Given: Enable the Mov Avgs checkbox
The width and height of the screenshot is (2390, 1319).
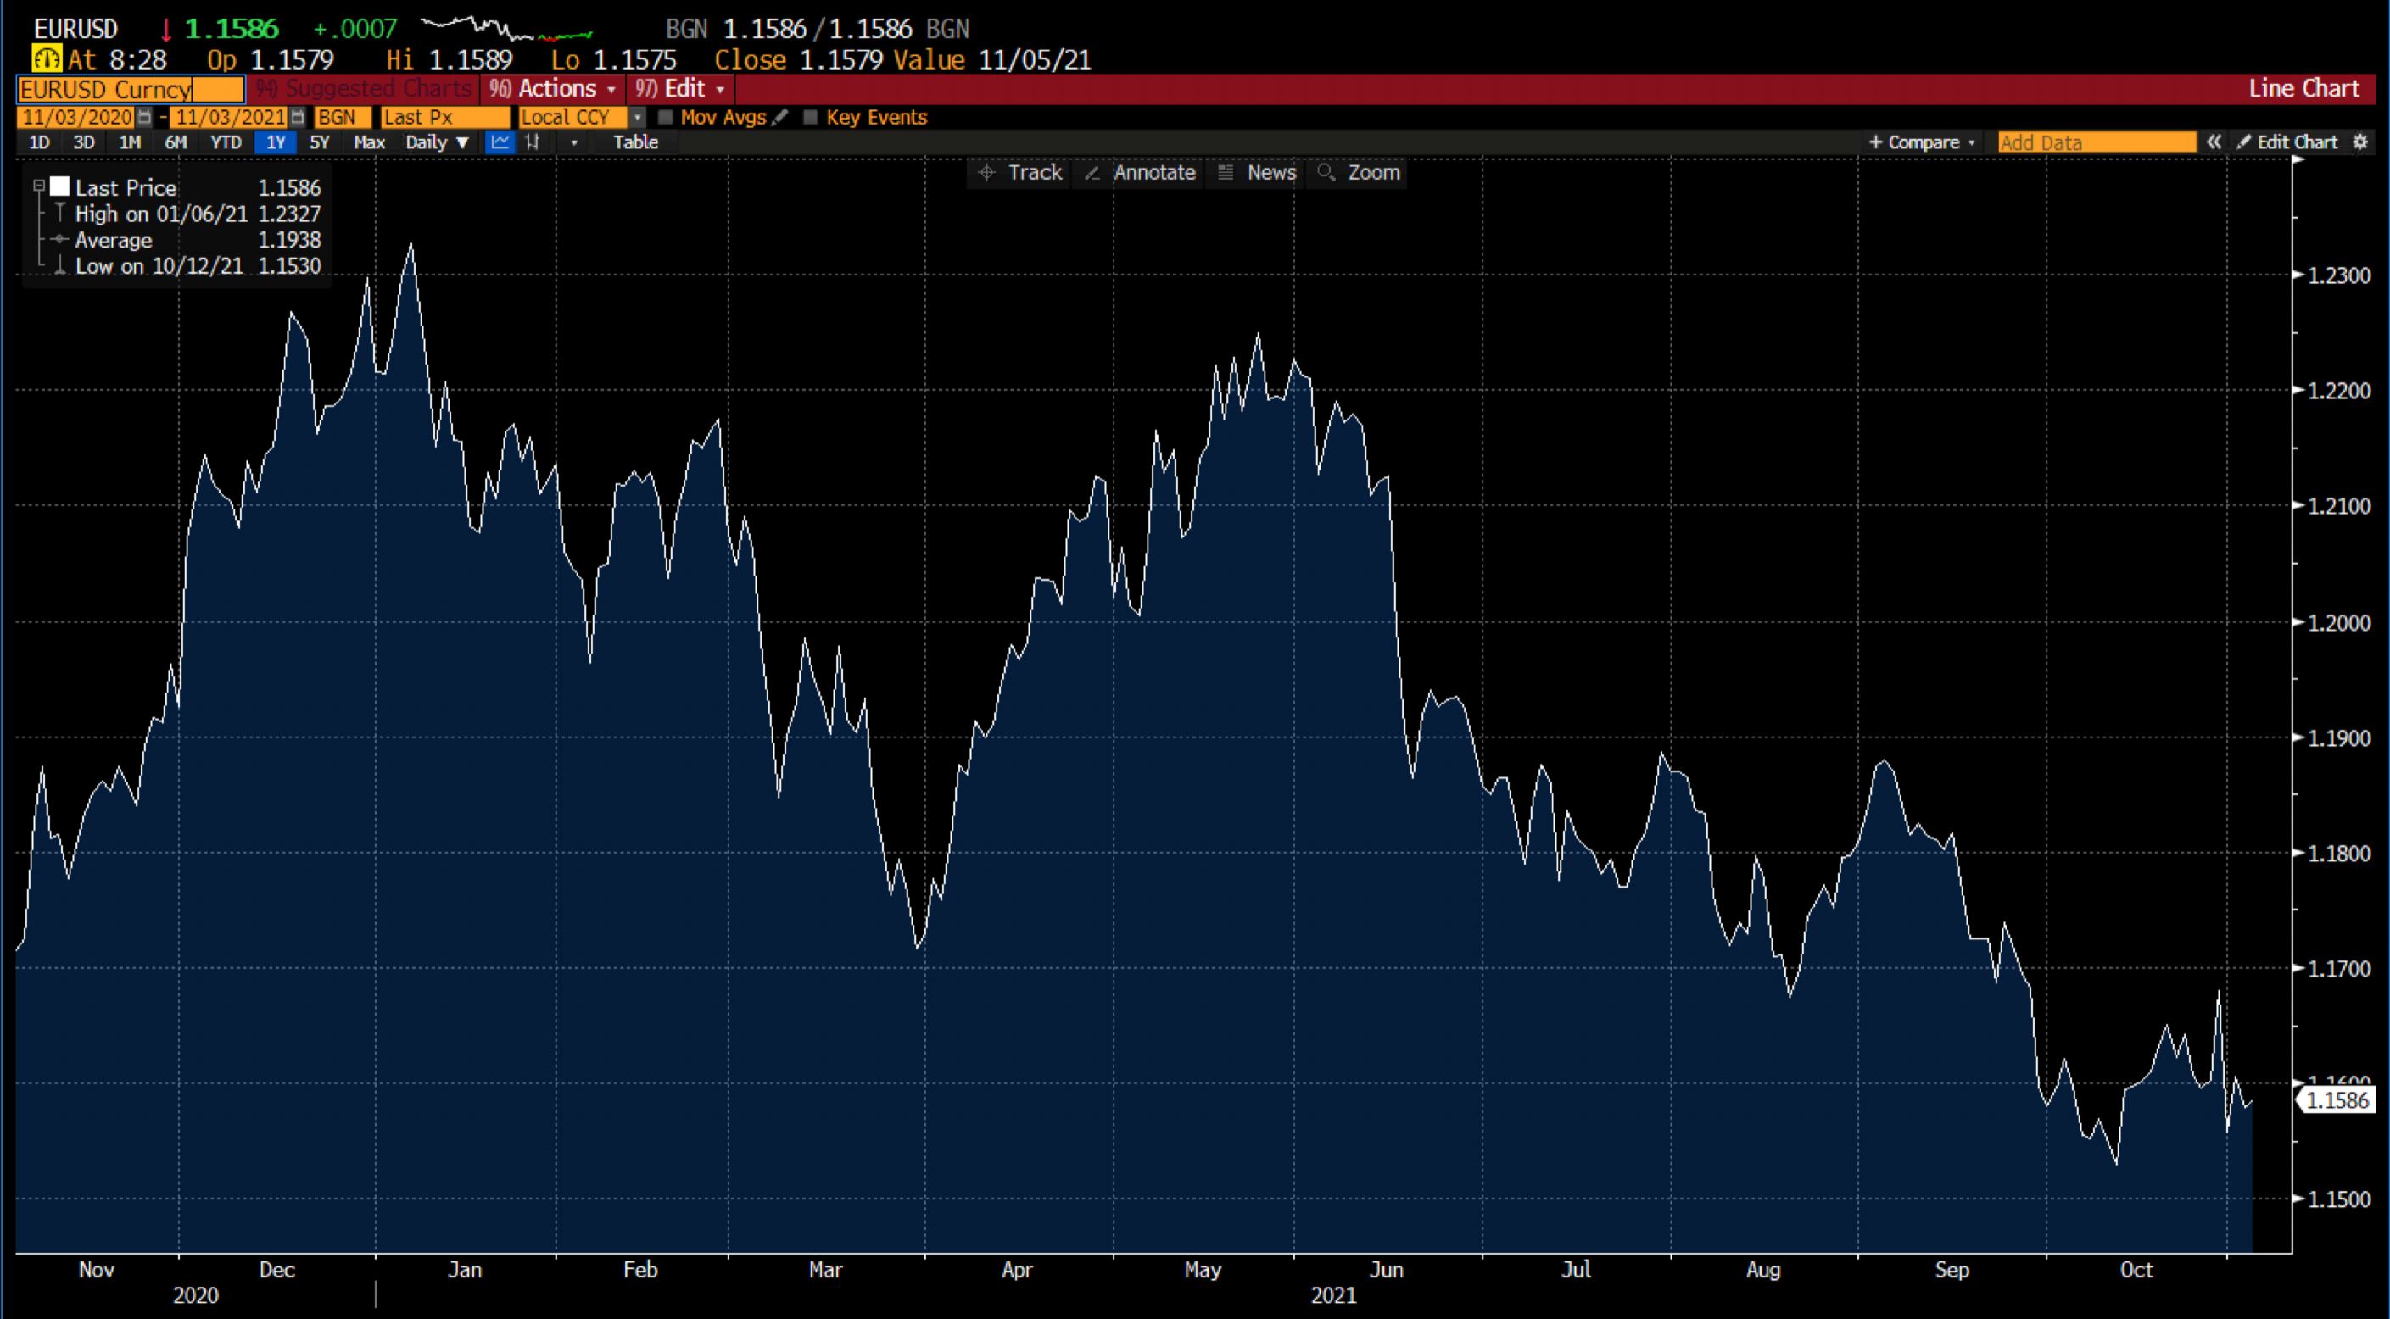Looking at the screenshot, I should 665,117.
